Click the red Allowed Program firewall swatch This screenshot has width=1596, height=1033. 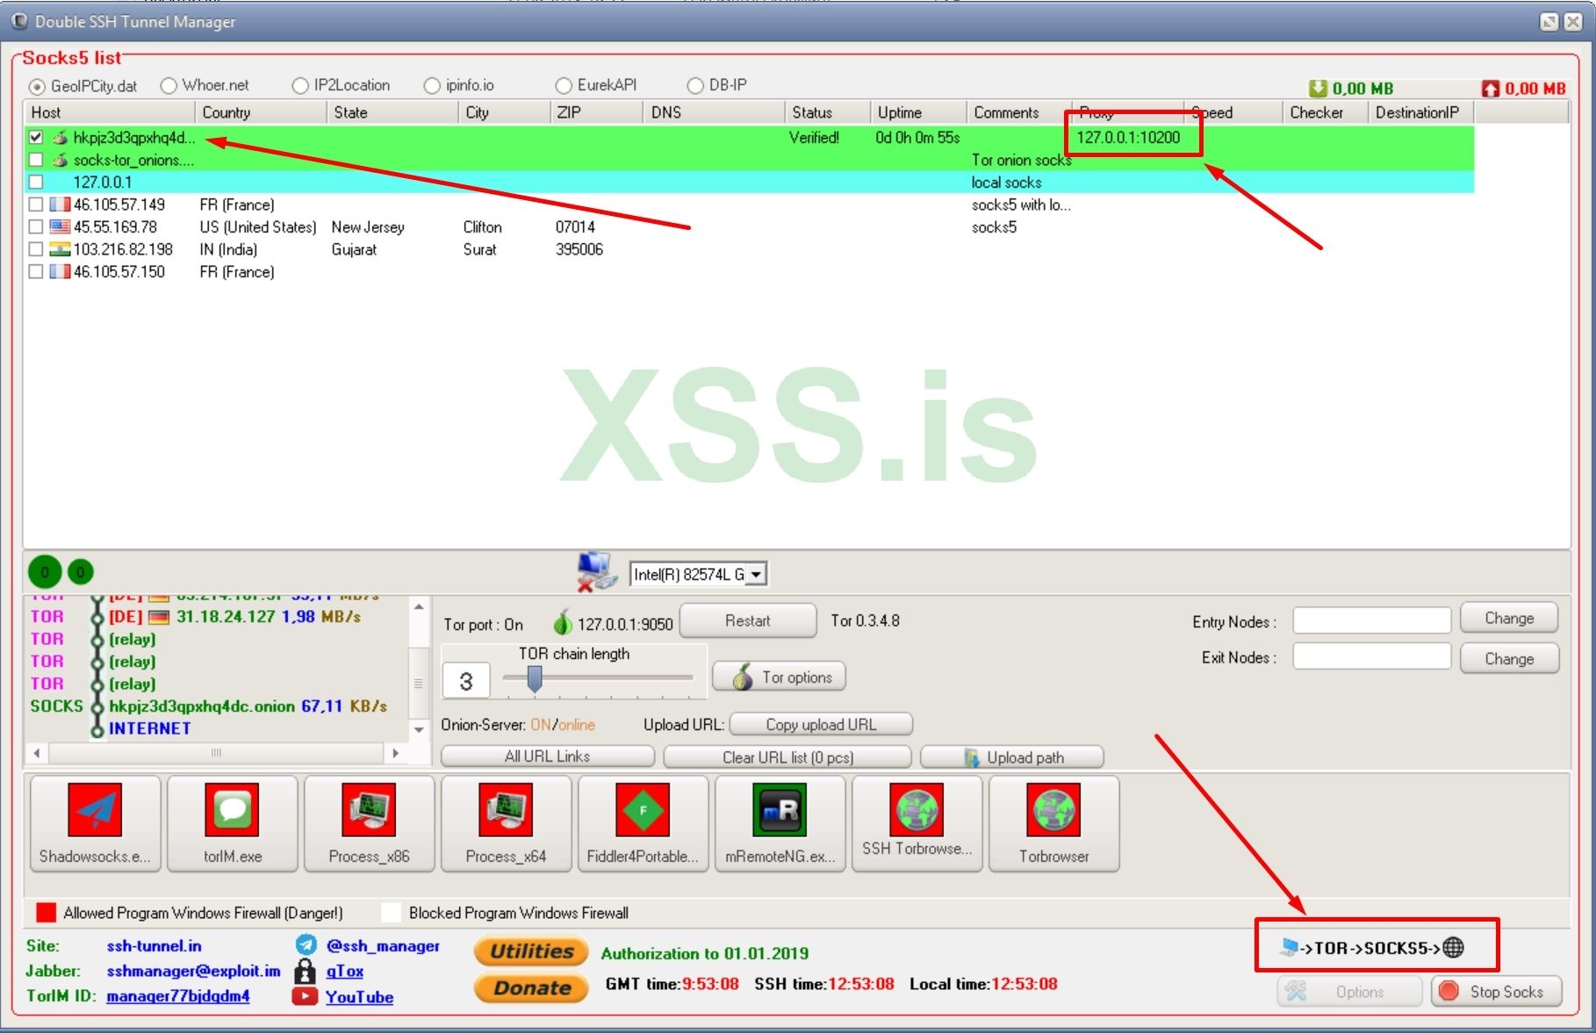point(46,913)
